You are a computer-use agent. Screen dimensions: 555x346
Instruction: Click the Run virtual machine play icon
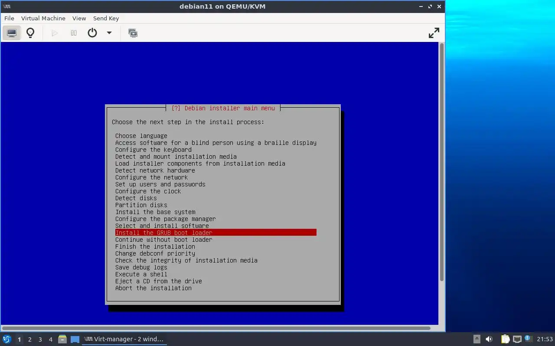click(x=55, y=33)
